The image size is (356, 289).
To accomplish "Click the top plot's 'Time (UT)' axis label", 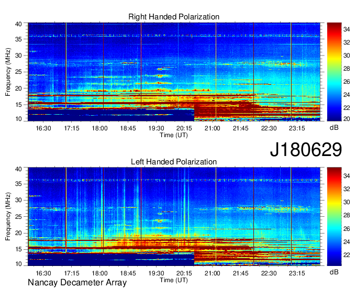I will [174, 135].
